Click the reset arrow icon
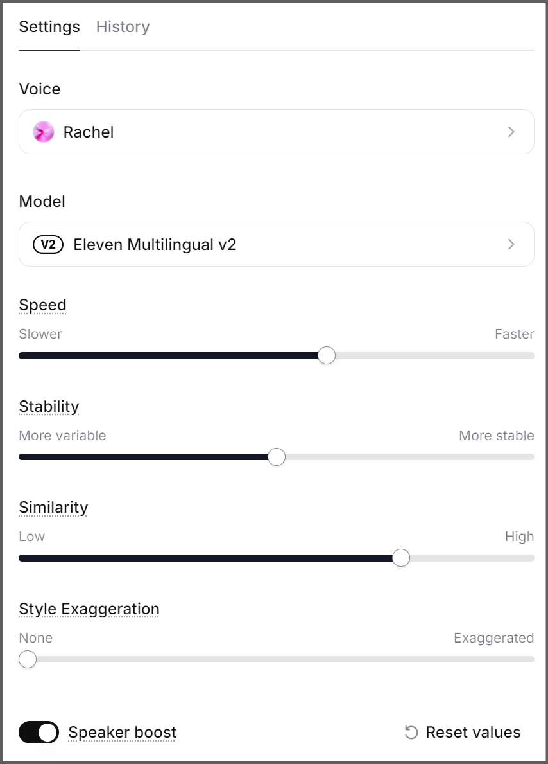 click(x=411, y=733)
